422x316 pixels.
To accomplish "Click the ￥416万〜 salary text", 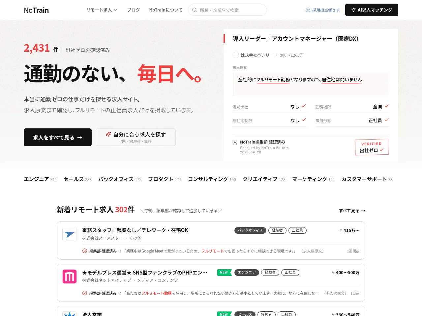I will [x=349, y=230].
